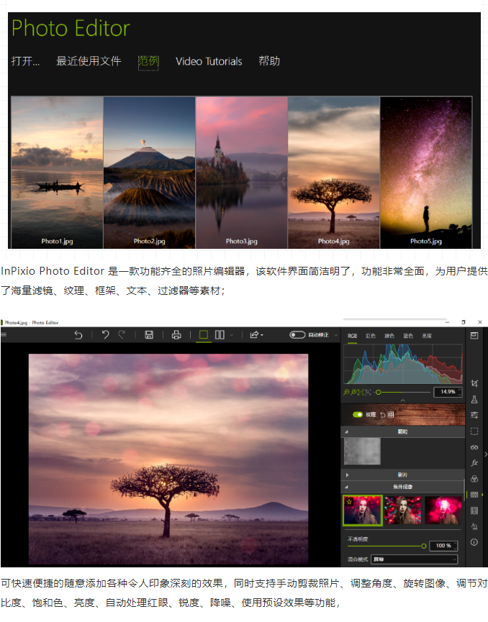Select the 范例 samples tab

(148, 61)
